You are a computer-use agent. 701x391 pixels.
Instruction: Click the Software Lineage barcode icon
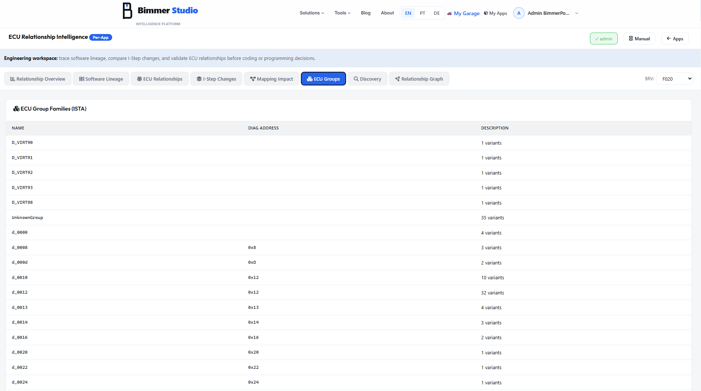[x=81, y=79]
